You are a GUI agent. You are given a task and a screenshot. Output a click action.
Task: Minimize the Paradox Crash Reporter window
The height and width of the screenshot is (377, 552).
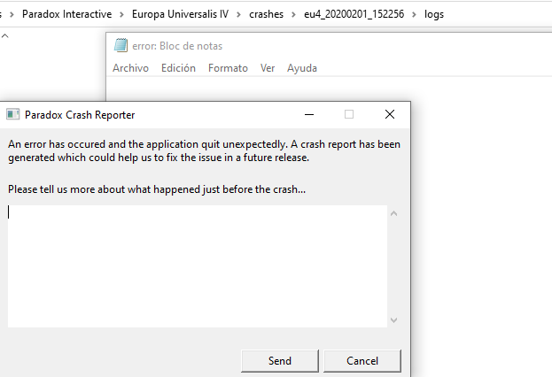[309, 115]
